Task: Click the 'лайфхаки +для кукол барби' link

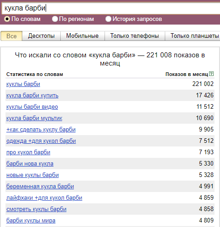Action: pos(44,198)
